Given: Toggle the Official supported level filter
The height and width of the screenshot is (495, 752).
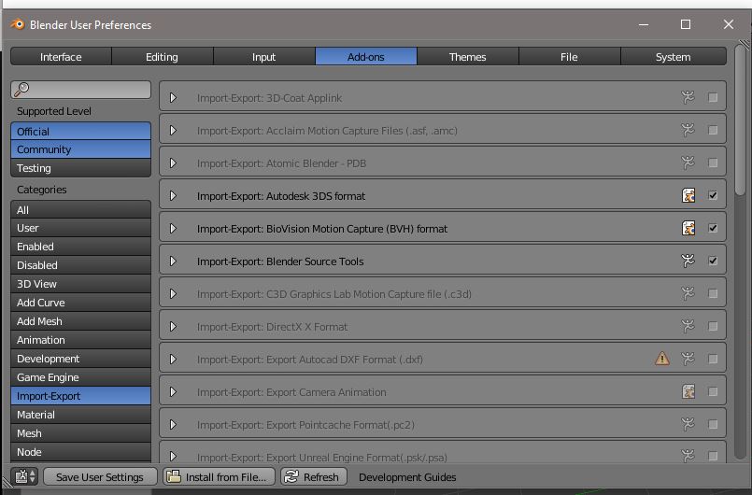Looking at the screenshot, I should [80, 131].
